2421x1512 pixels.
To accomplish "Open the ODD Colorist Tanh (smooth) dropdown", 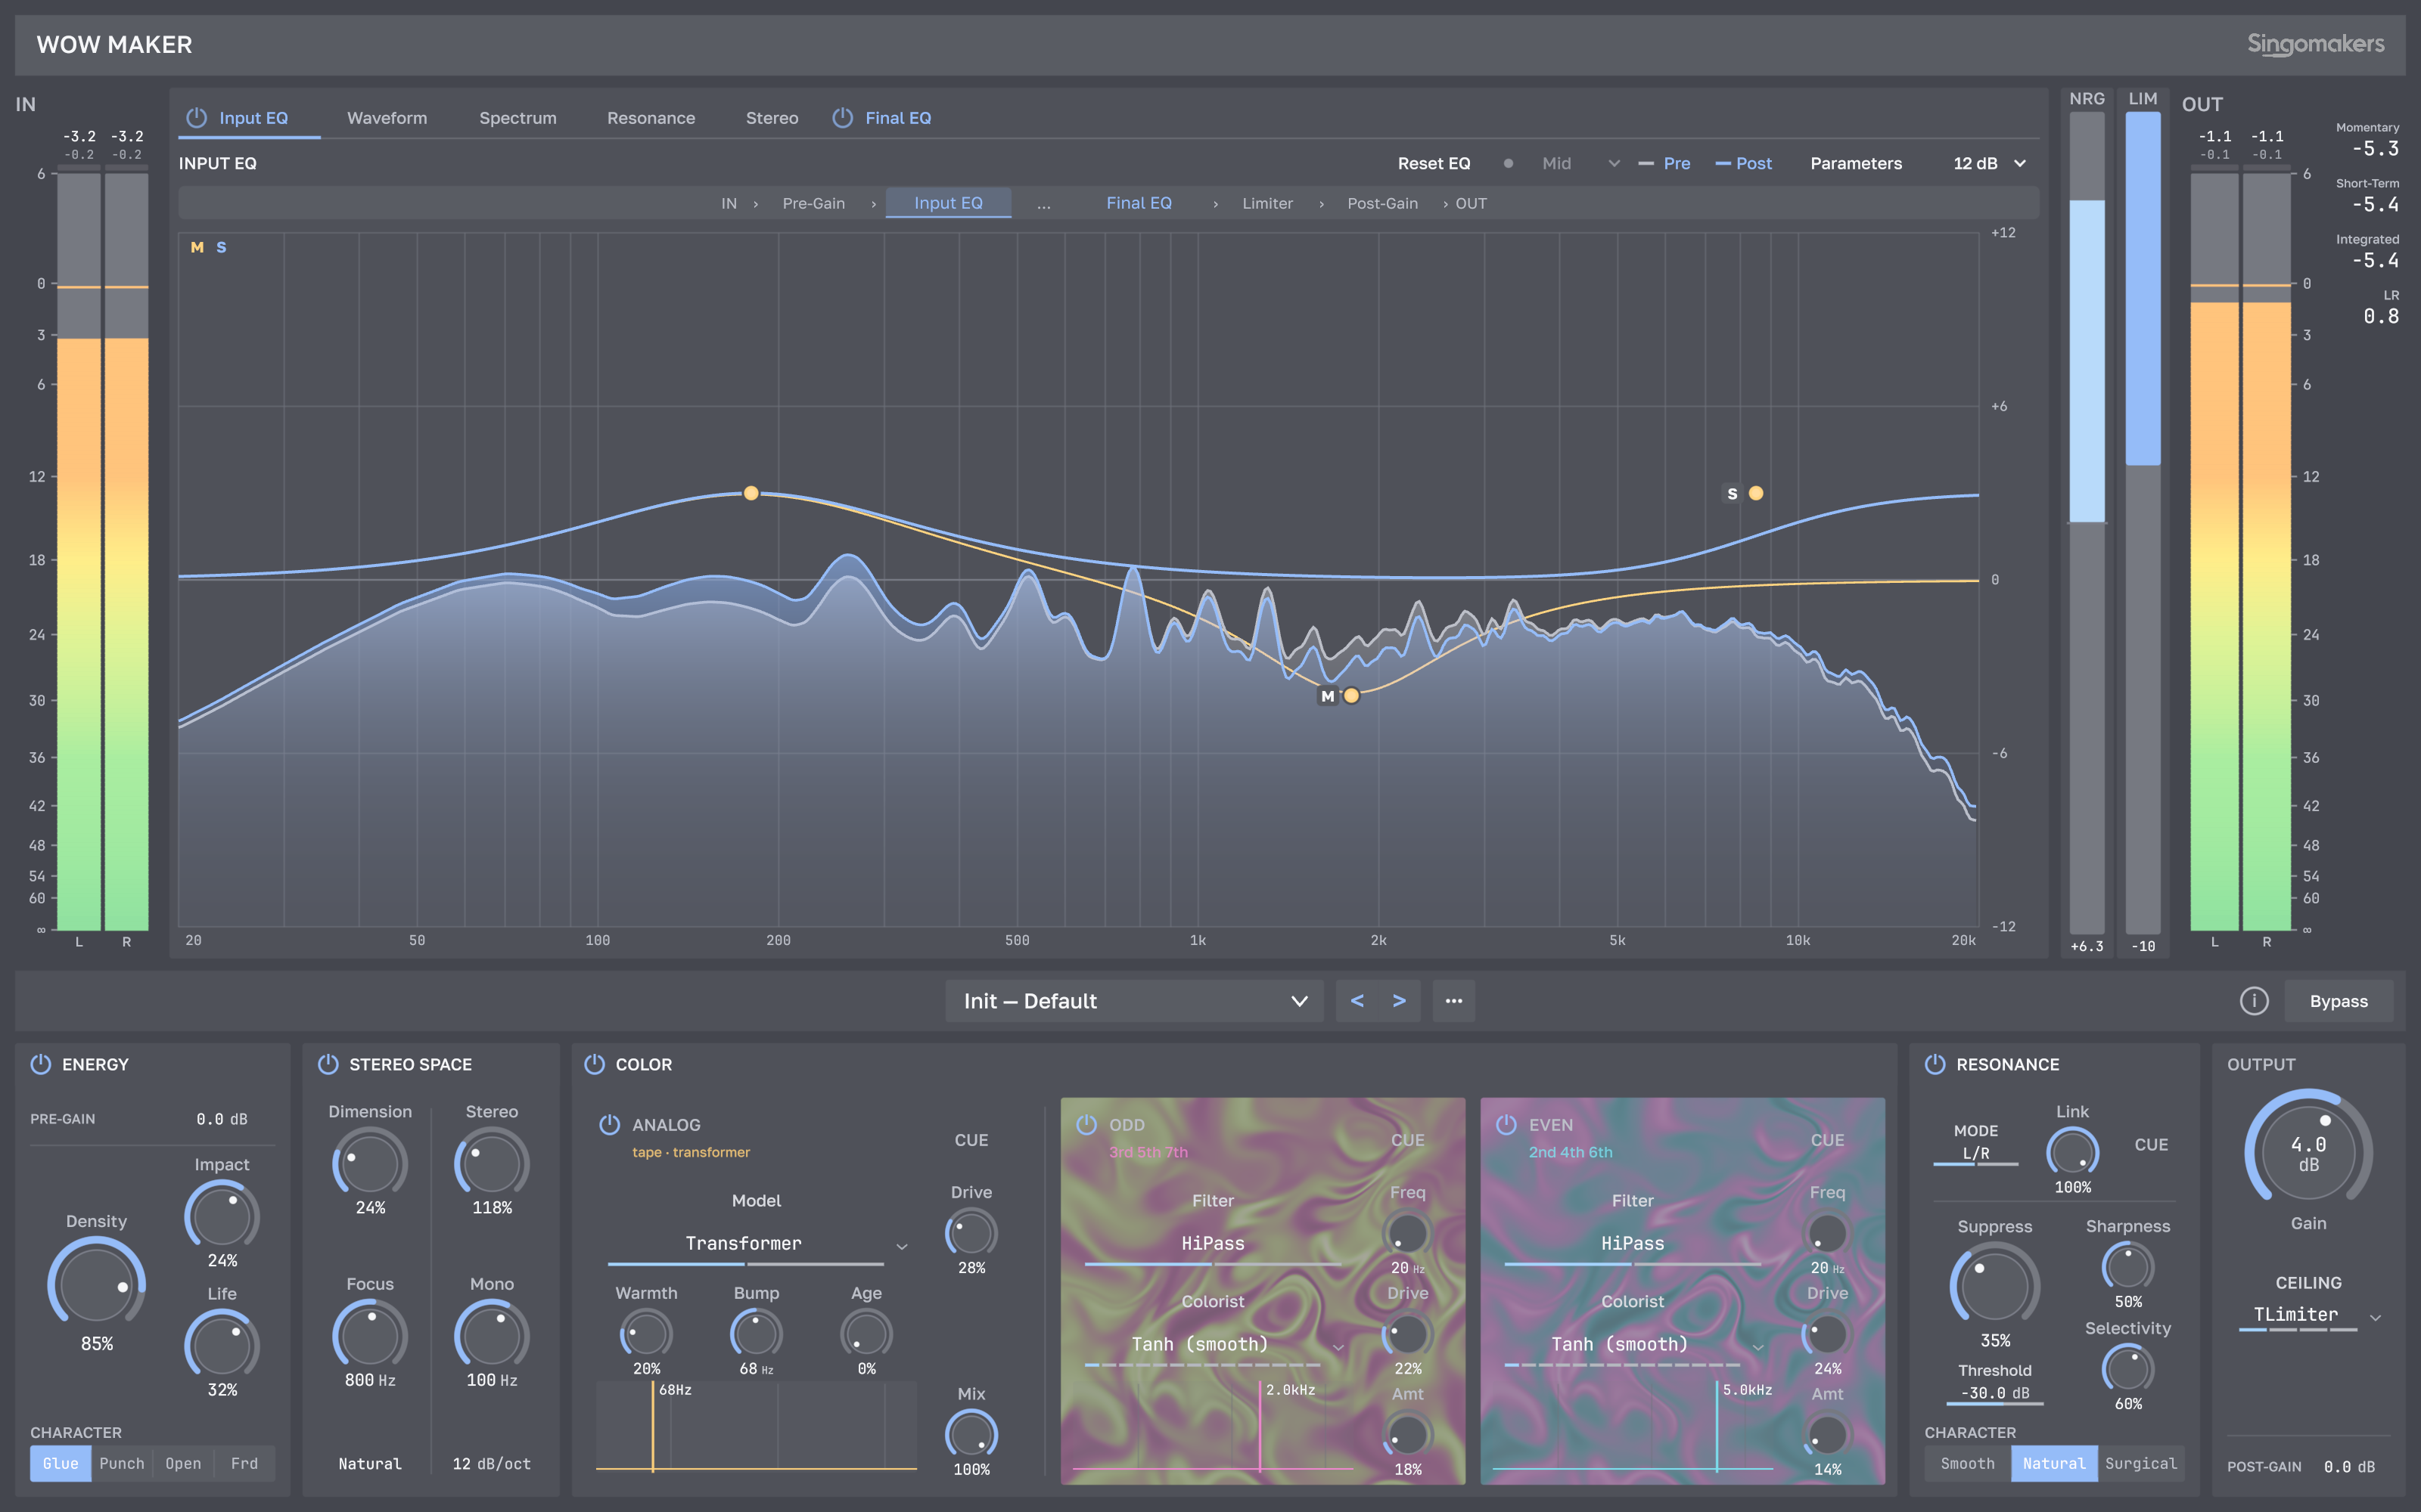I will (x=1214, y=1345).
